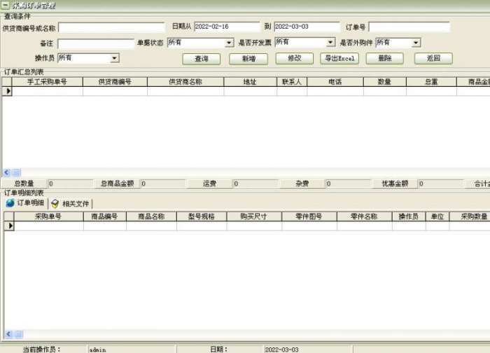Open the 单据状态 dropdown
Viewport: 490px width, 353px height.
pos(229,43)
